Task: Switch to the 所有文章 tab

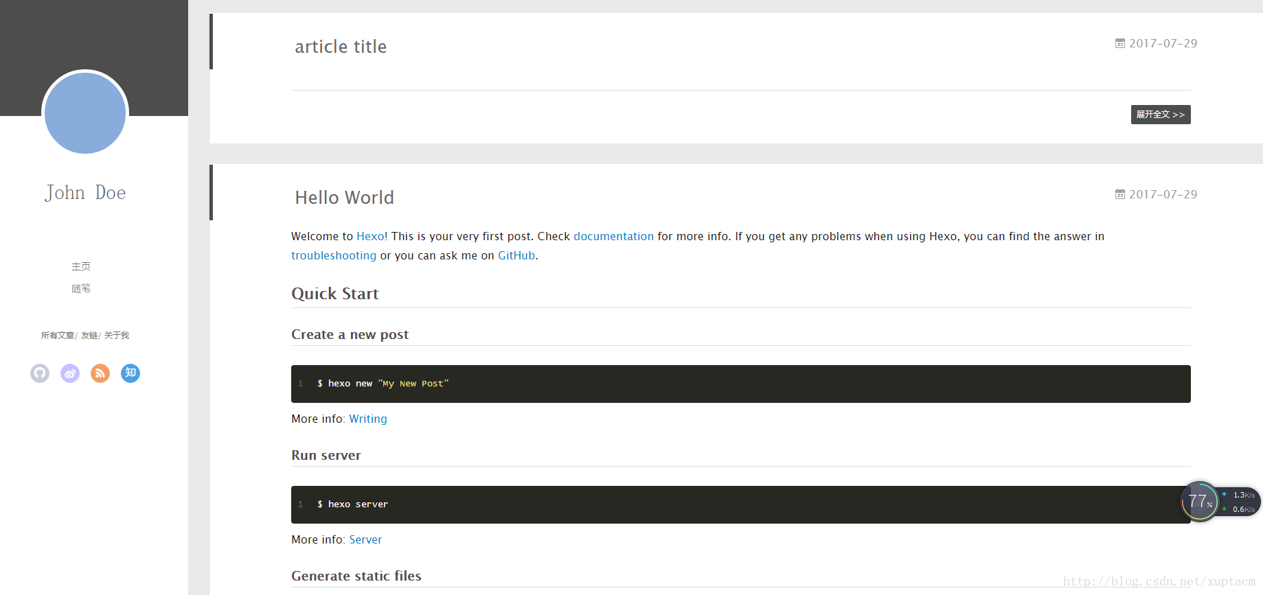Action: point(58,336)
